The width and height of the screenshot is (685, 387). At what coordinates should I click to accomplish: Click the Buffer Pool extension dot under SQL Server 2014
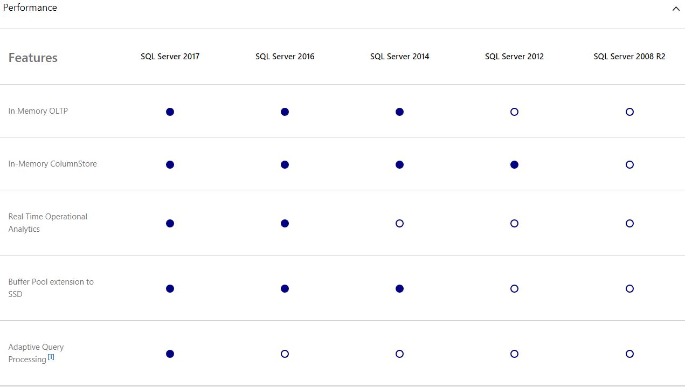[x=399, y=288]
